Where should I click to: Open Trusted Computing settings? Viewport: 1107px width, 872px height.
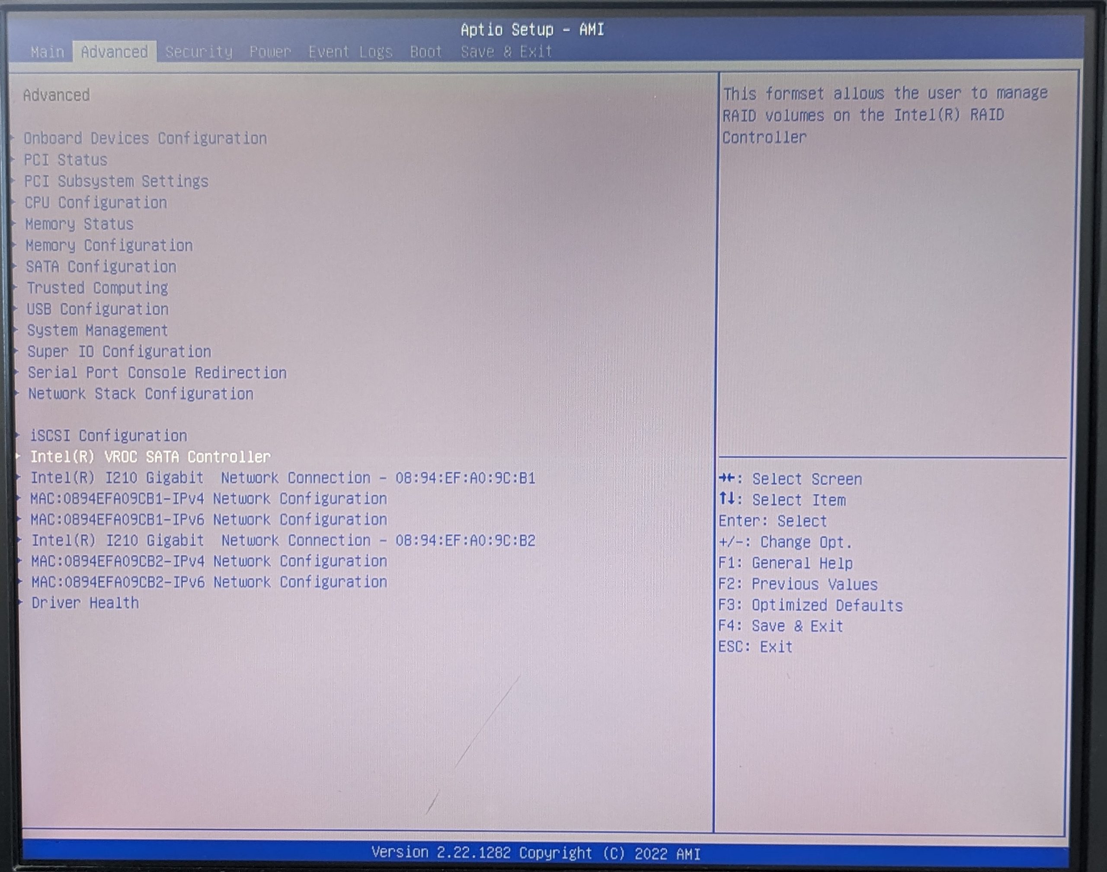point(98,288)
